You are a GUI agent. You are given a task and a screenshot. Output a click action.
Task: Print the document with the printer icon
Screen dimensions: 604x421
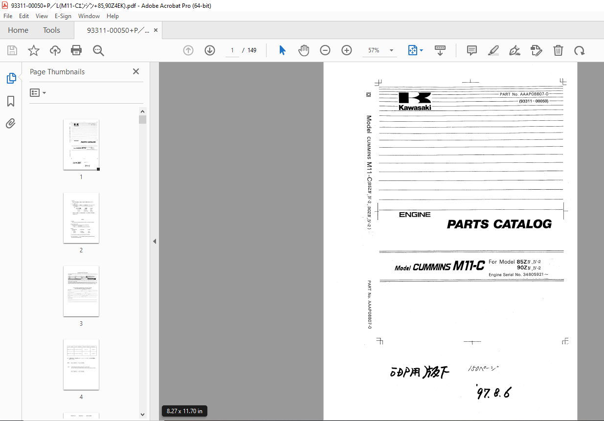pos(76,50)
